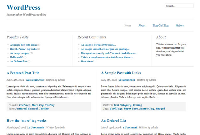Open comment 'An image is worth a 1000 words'
The width and height of the screenshot is (200, 135).
[98, 45]
